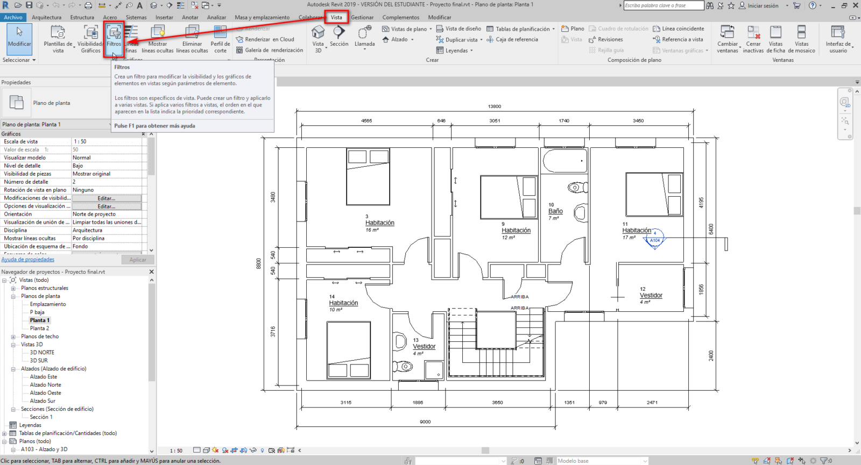Collapse the Vistas 3D tree node
Viewport: 861px width, 465px height.
click(x=13, y=345)
